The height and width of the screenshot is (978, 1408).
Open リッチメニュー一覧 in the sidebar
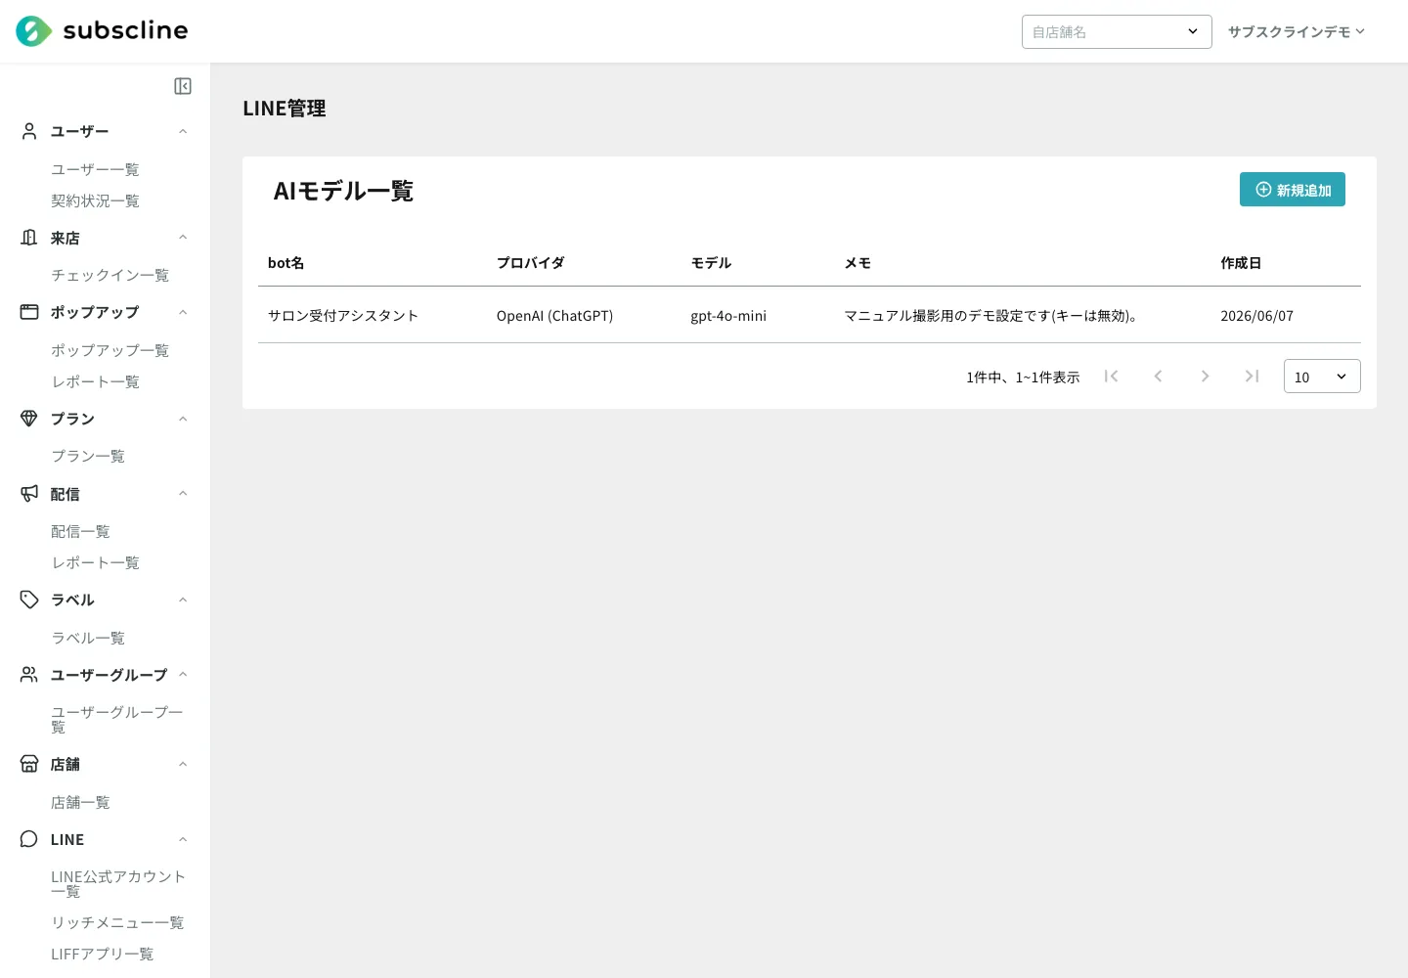pos(117,922)
